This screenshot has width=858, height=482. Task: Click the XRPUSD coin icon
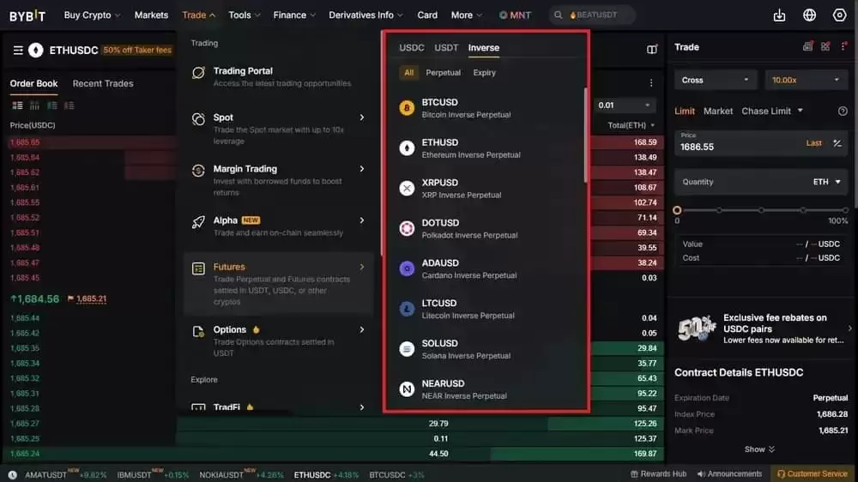coord(407,188)
